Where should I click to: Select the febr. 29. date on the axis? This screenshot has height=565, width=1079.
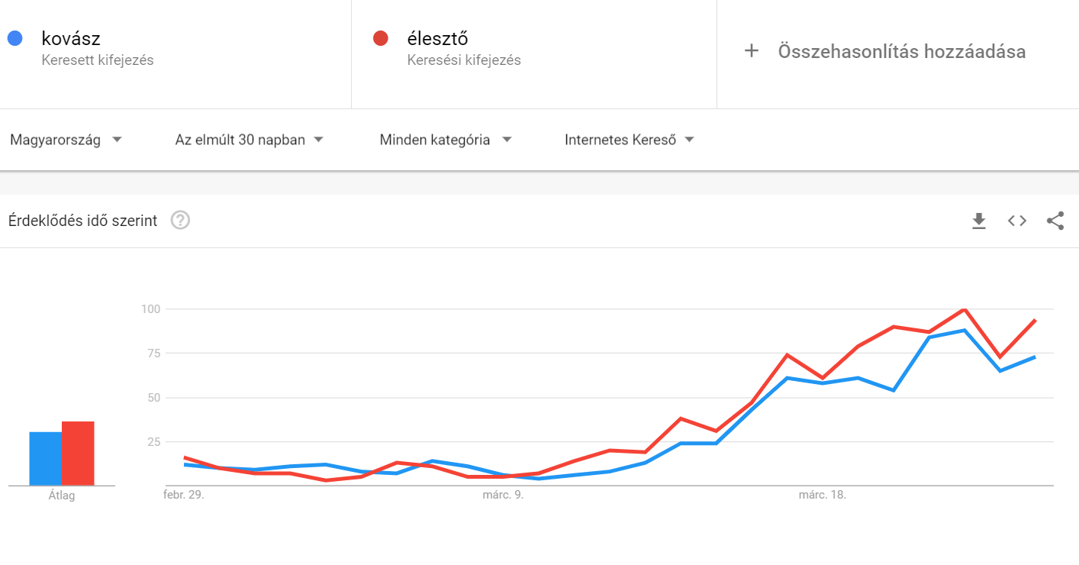point(184,495)
